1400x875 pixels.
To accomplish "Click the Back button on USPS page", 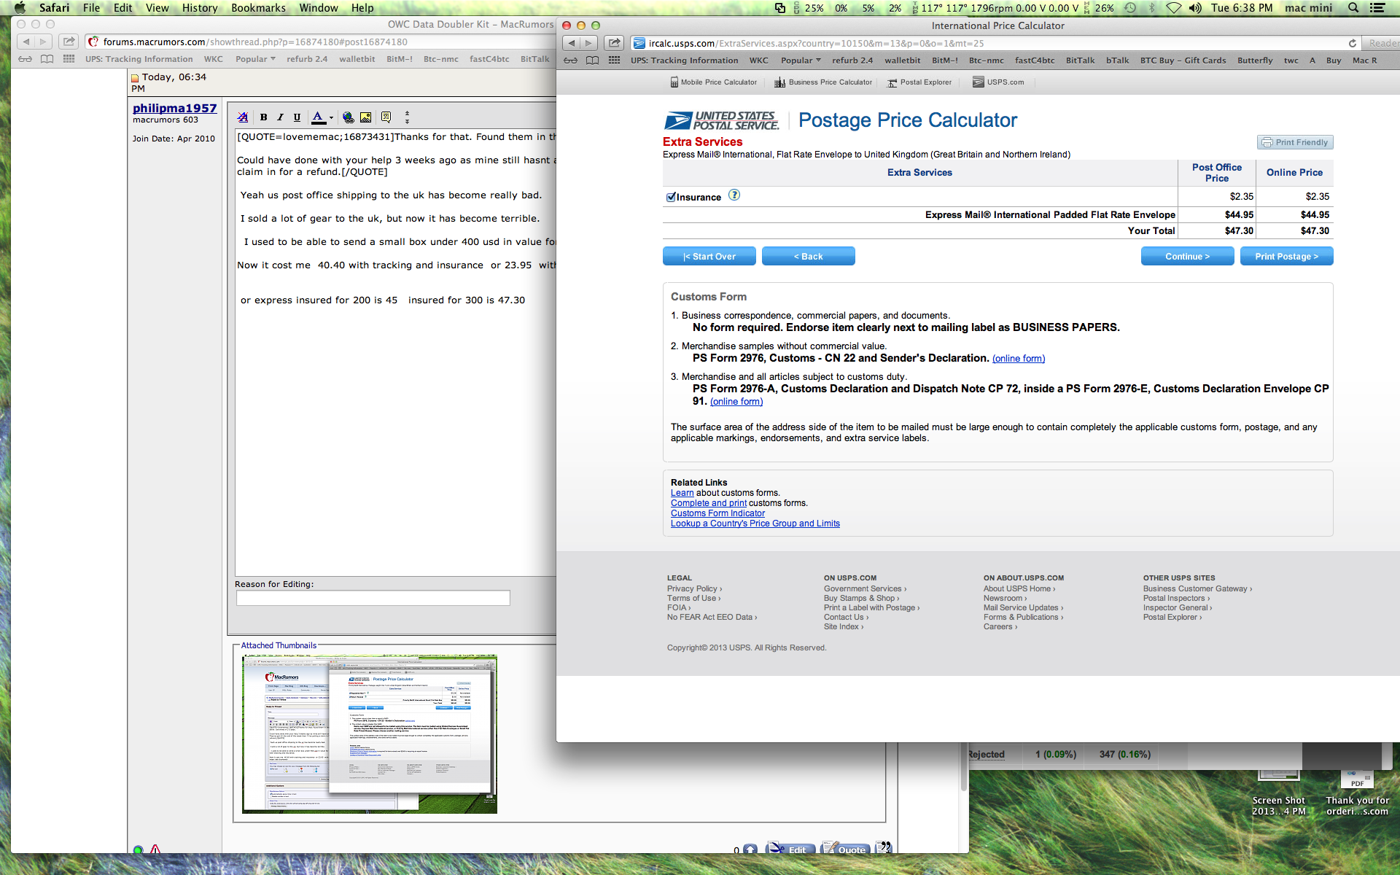I will [809, 256].
